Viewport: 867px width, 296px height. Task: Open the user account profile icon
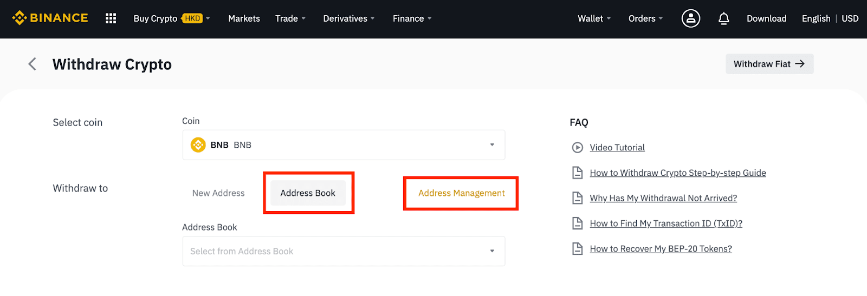coord(690,18)
